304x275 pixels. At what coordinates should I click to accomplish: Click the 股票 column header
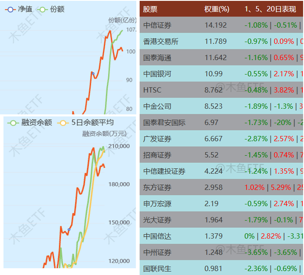[150, 9]
